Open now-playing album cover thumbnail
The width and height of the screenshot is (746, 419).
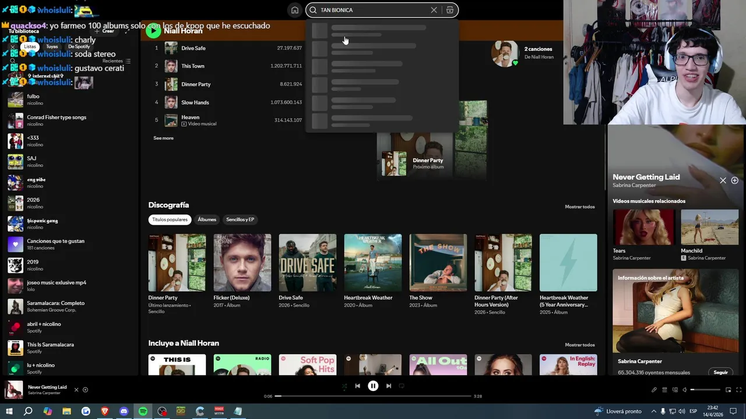[x=14, y=390]
